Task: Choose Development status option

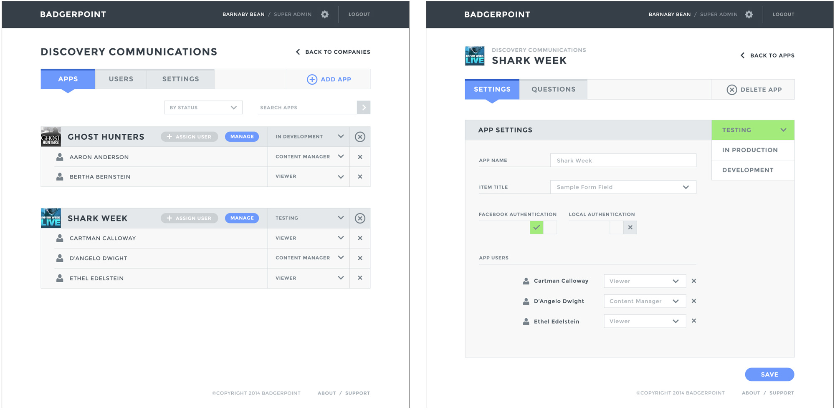Action: tap(753, 170)
